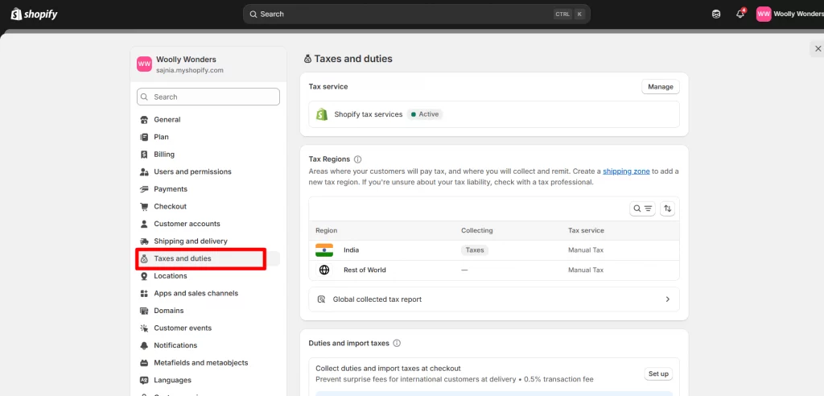Click the Collecting column header
Image resolution: width=824 pixels, height=396 pixels.
tap(477, 231)
